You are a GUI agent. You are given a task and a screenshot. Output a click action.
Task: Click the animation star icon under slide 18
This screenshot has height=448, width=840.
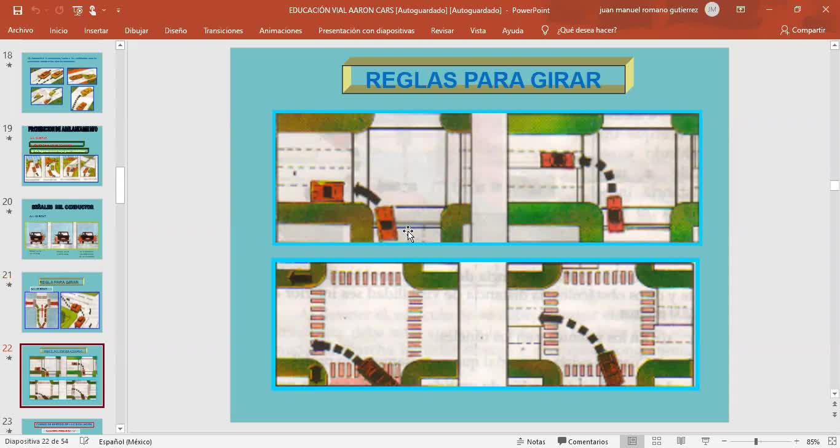(x=9, y=65)
